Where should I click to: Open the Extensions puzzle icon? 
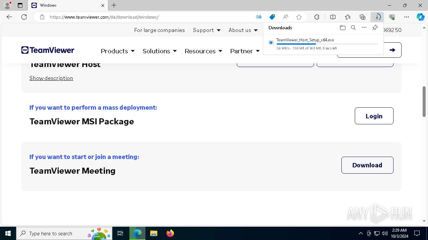[317, 17]
